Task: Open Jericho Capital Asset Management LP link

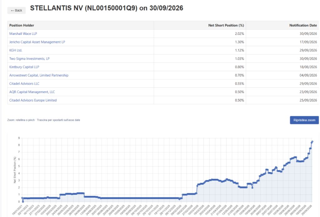Action: point(37,42)
